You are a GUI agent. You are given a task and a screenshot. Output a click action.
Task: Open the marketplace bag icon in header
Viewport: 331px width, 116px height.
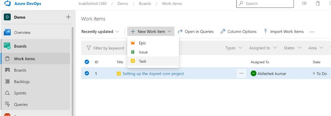pos(318,3)
